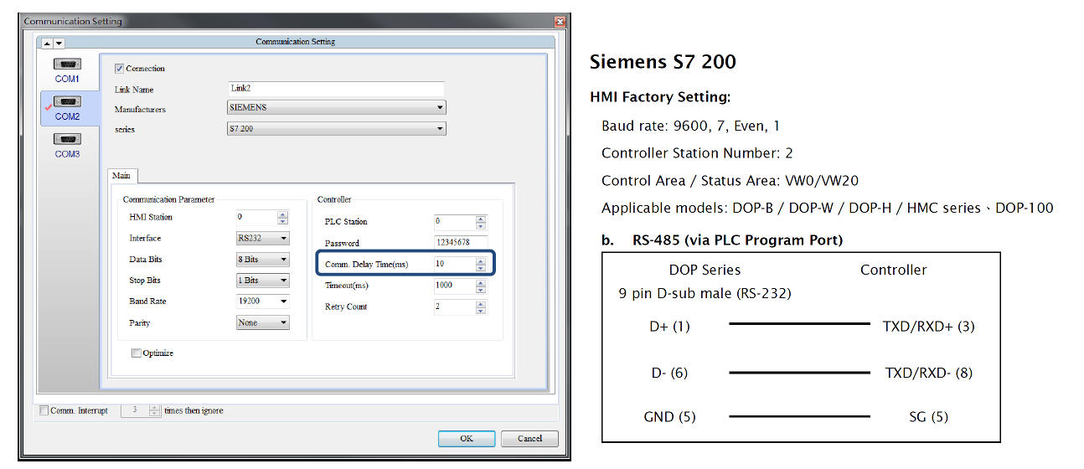This screenshot has width=1084, height=469.
Task: Click Controller Station Number: 2 text
Action: coord(697,153)
